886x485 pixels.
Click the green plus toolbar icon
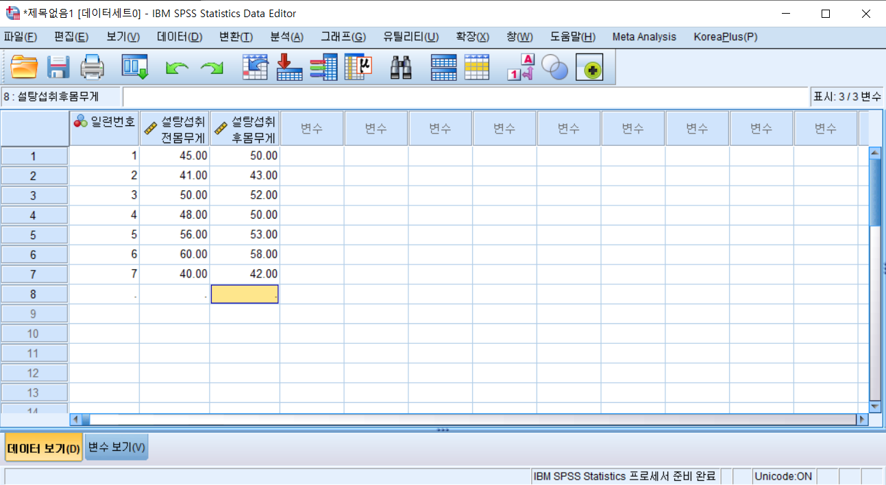pos(589,67)
